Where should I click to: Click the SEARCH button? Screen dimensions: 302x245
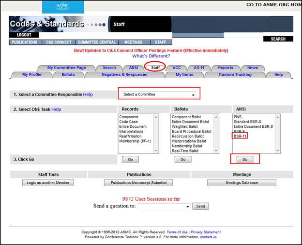pos(278,39)
